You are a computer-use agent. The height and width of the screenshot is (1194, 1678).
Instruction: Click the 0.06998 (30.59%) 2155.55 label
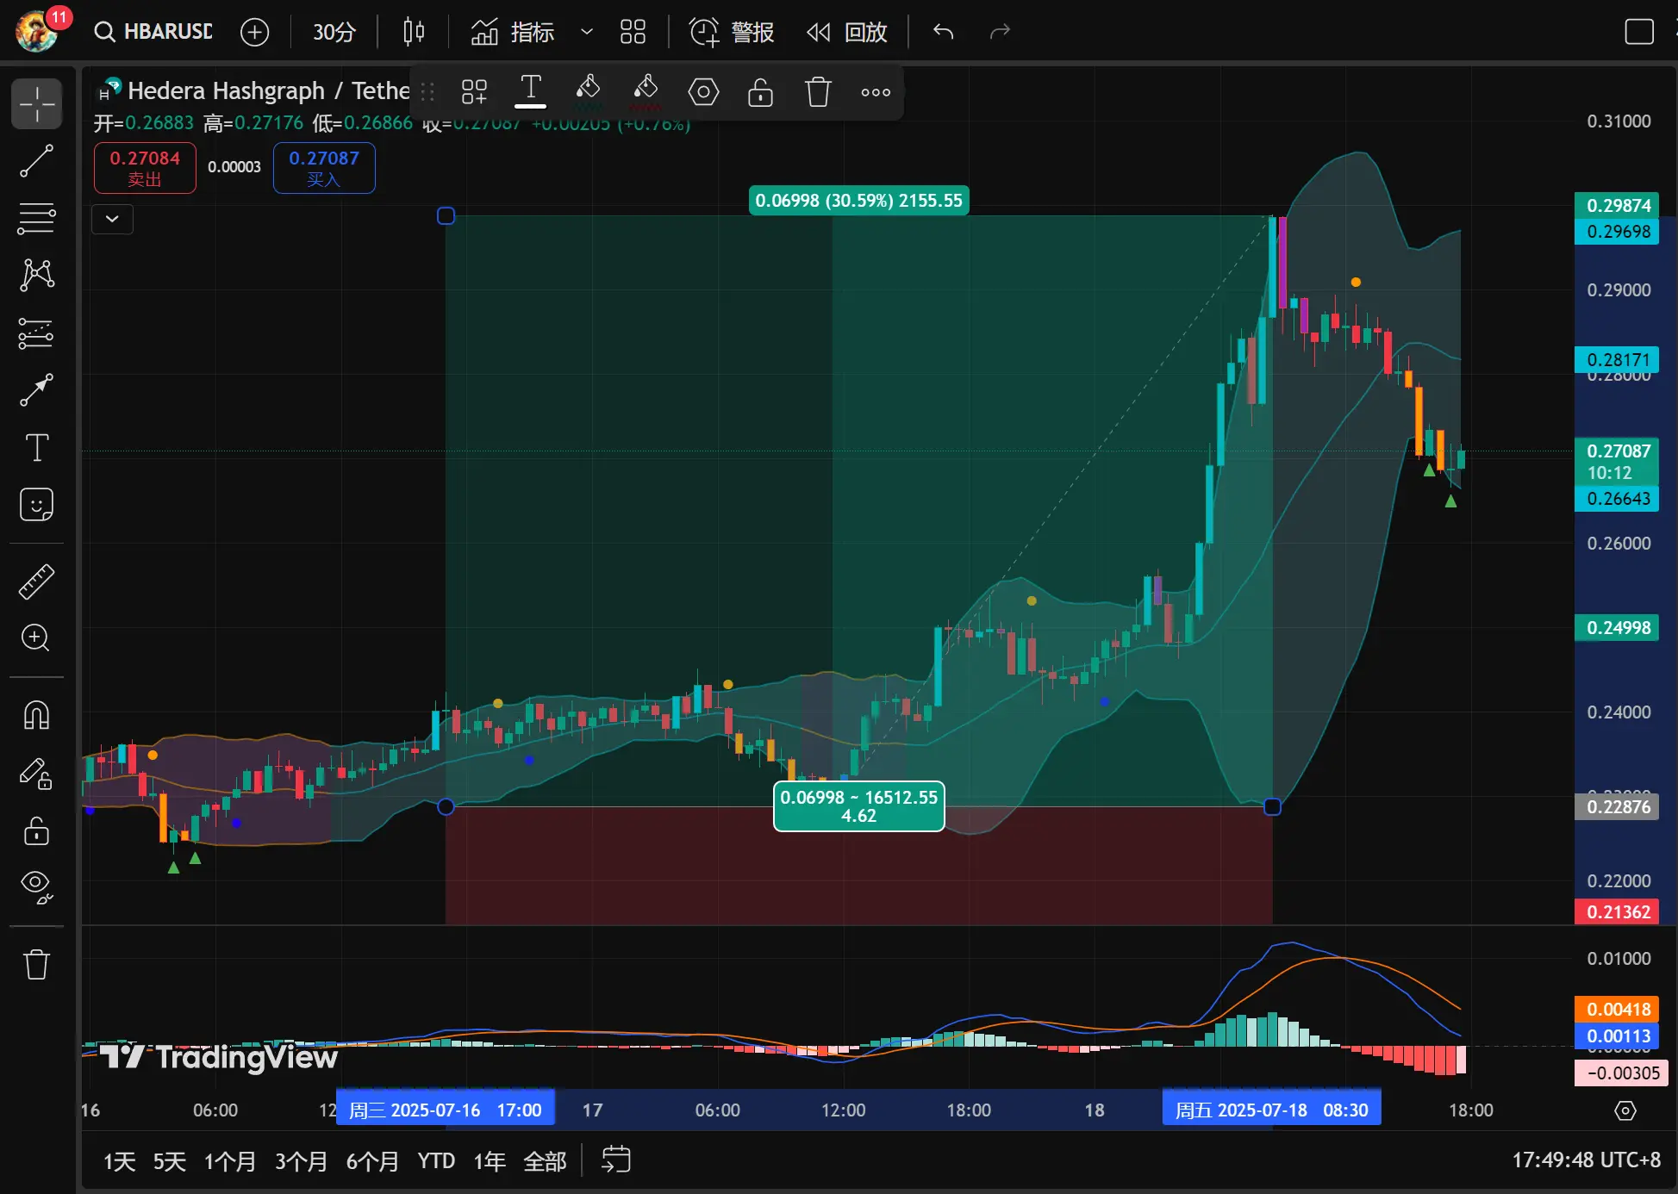[858, 201]
